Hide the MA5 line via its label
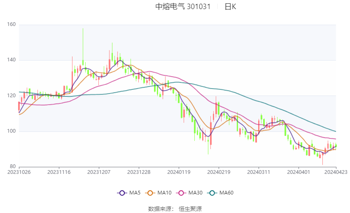This screenshot has height=213, width=350. tap(135, 193)
